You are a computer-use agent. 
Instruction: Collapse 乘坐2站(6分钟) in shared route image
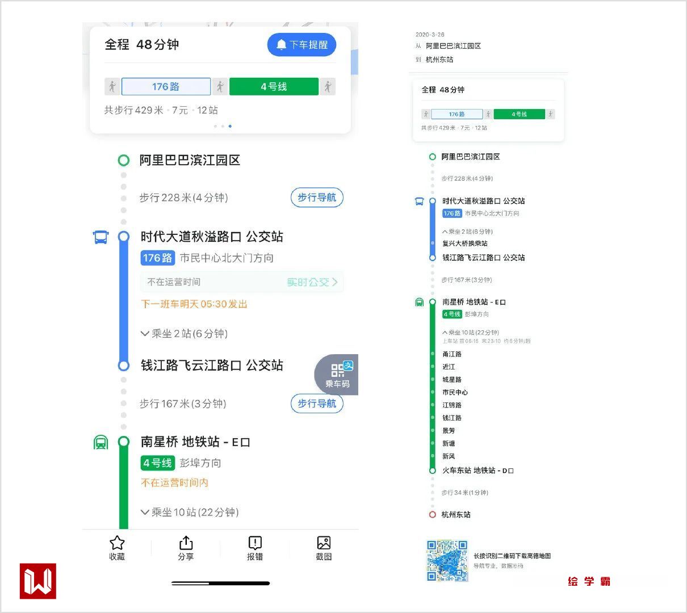[x=468, y=232]
